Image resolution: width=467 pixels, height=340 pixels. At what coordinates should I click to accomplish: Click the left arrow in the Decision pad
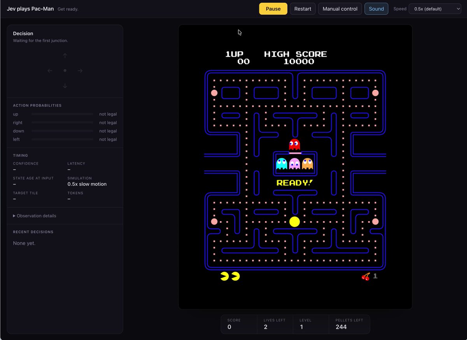click(x=50, y=71)
